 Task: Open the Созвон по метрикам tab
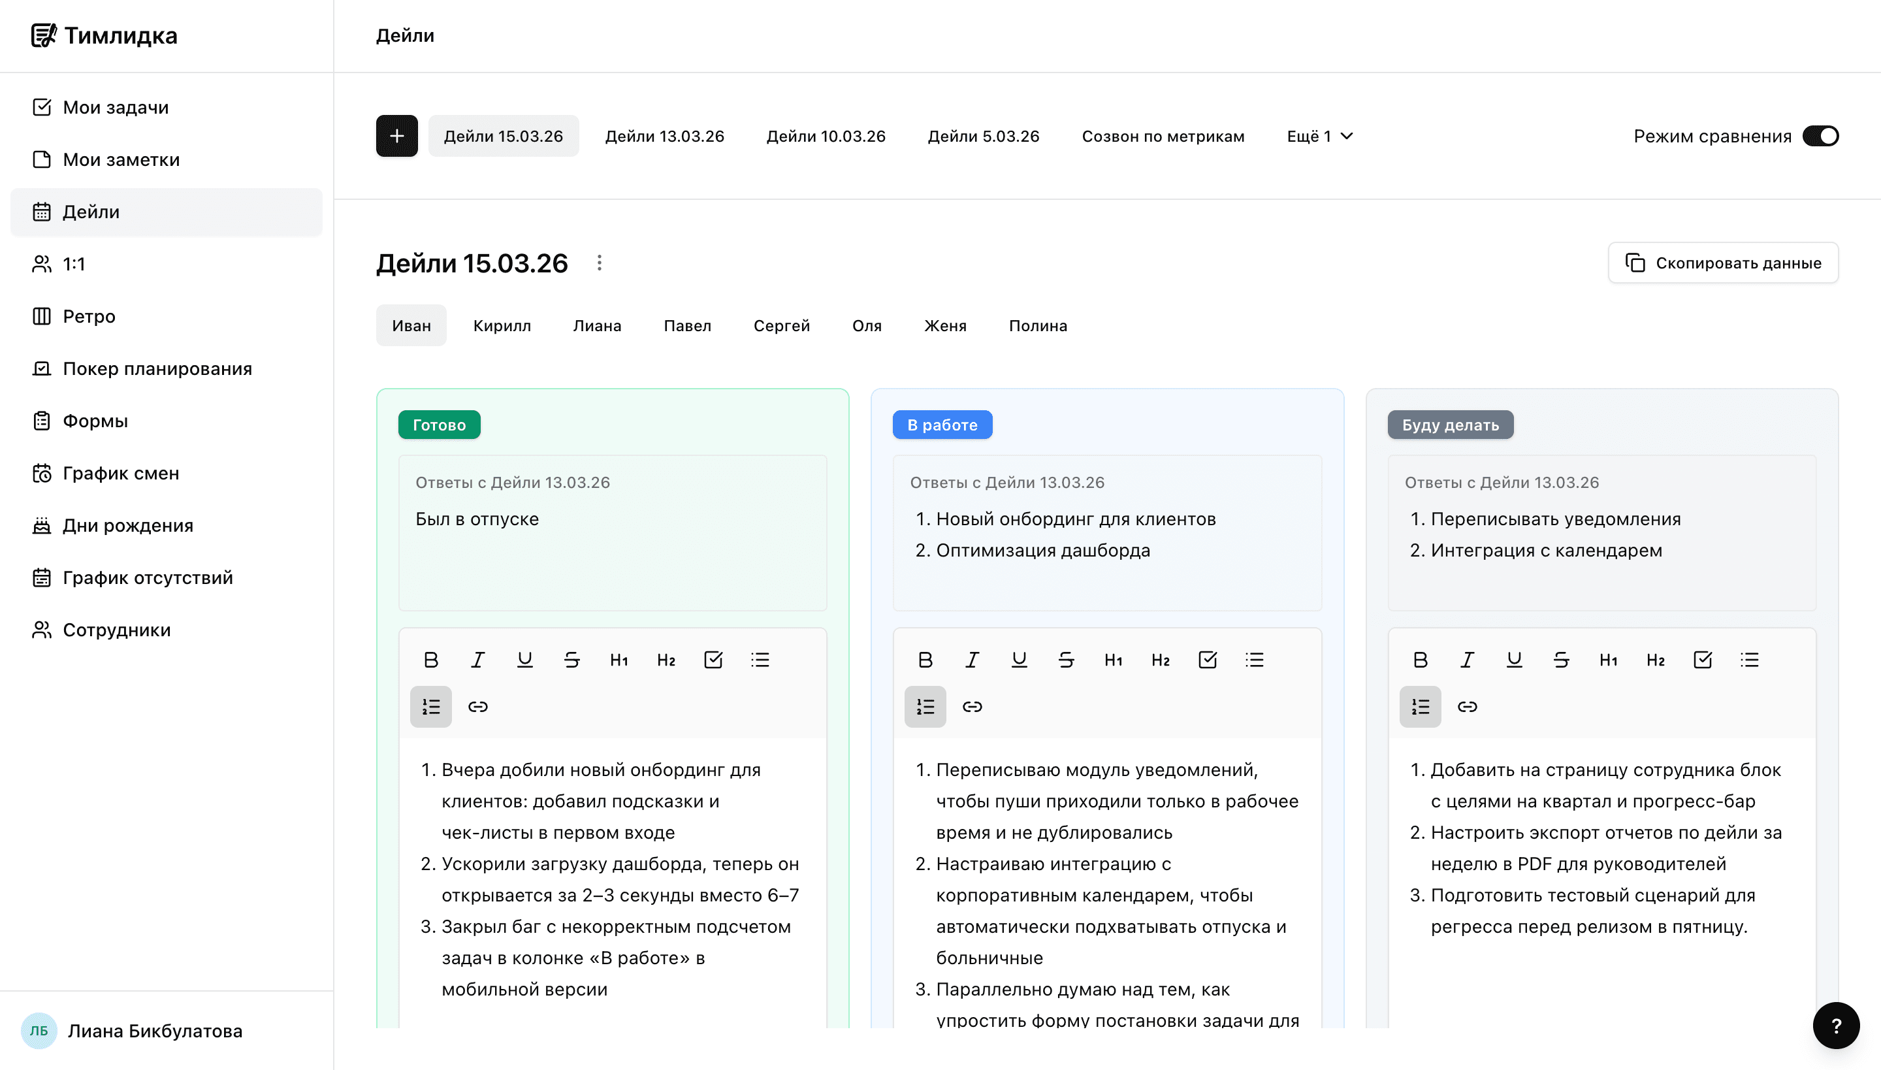1163,136
